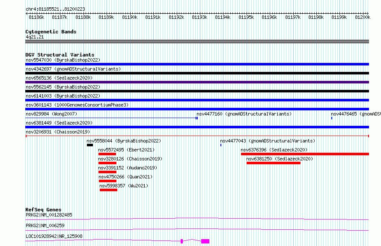Image resolution: width=381 pixels, height=246 pixels.
Task: Open the DGV Structural Variants track title
Action: (x=60, y=55)
